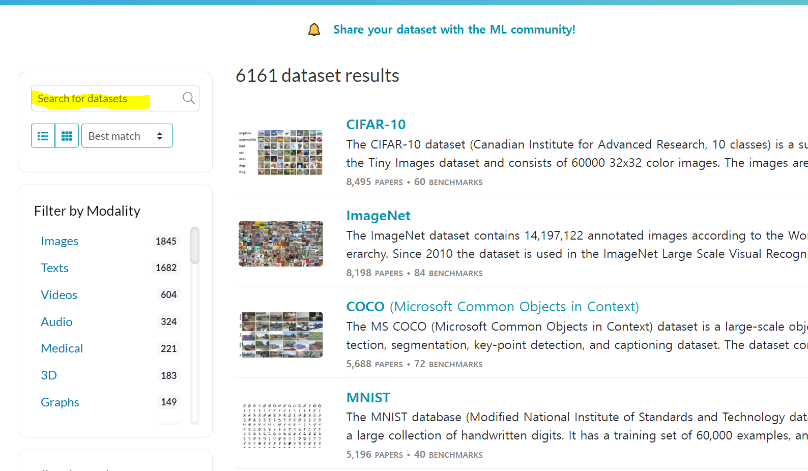This screenshot has width=808, height=471.
Task: Click the Filter by Modality heading
Action: coord(87,211)
